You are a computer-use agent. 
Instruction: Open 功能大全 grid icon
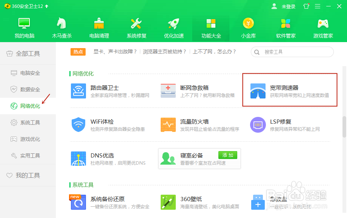tap(211, 23)
